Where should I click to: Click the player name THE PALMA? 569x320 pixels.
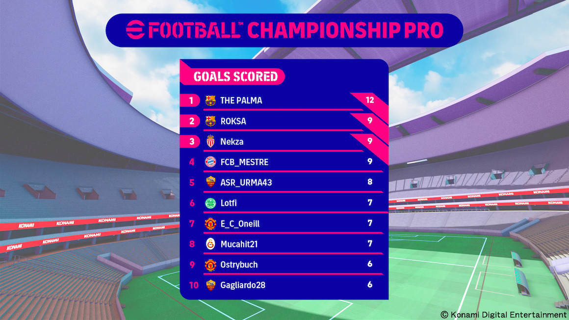click(x=241, y=100)
